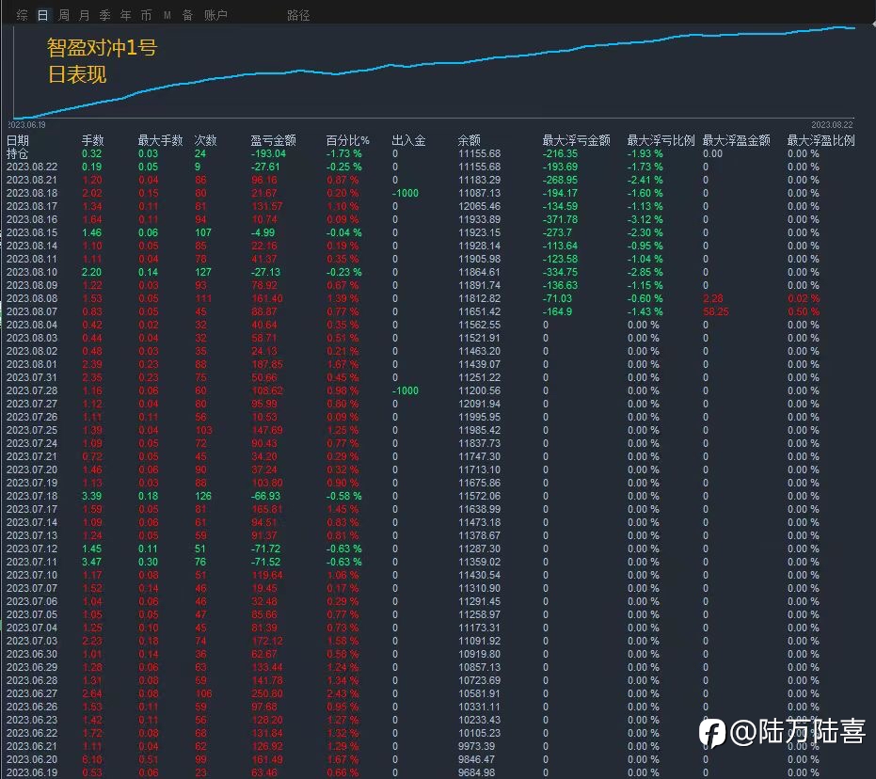
Task: Click the 出入金 column header
Action: click(x=408, y=140)
